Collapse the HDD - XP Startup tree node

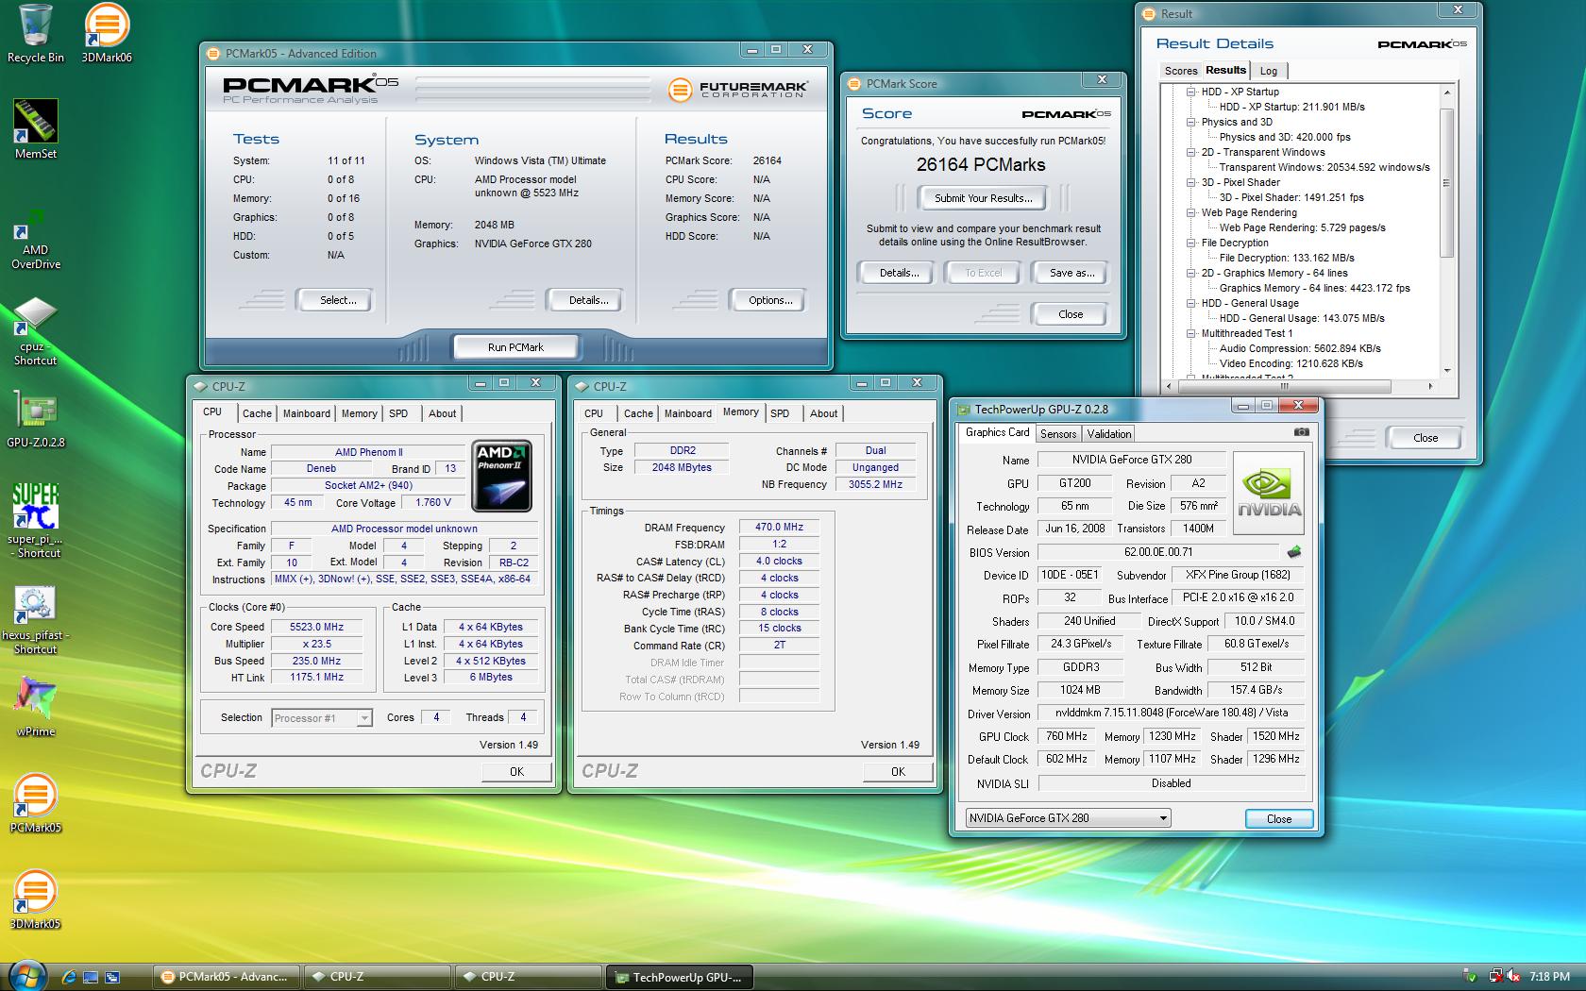coord(1191,92)
